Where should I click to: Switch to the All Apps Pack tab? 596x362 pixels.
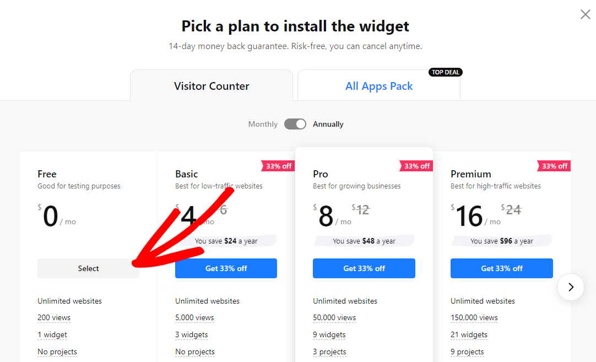click(379, 86)
